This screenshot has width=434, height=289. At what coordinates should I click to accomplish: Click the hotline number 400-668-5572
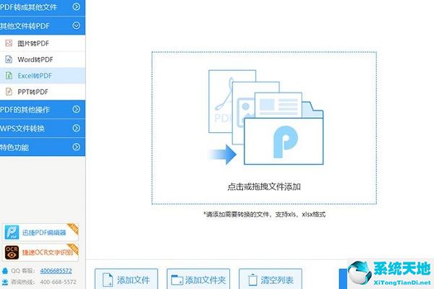(x=58, y=282)
